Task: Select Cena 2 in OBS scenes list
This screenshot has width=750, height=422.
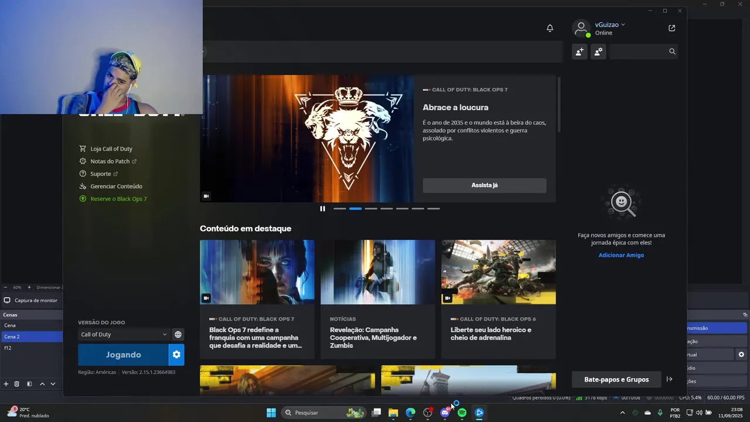Action: 32,337
